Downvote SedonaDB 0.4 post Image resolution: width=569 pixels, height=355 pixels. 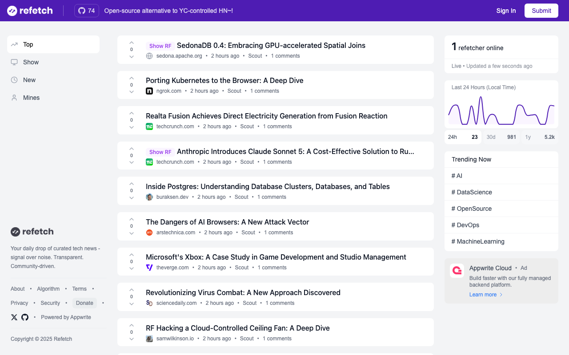point(132,57)
